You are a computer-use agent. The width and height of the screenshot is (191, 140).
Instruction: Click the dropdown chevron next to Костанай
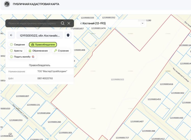[142, 23]
